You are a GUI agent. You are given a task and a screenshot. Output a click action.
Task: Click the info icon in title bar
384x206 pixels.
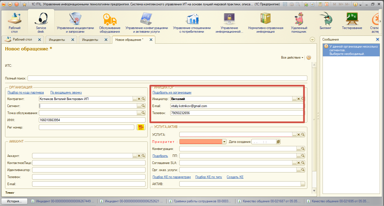(355, 4)
